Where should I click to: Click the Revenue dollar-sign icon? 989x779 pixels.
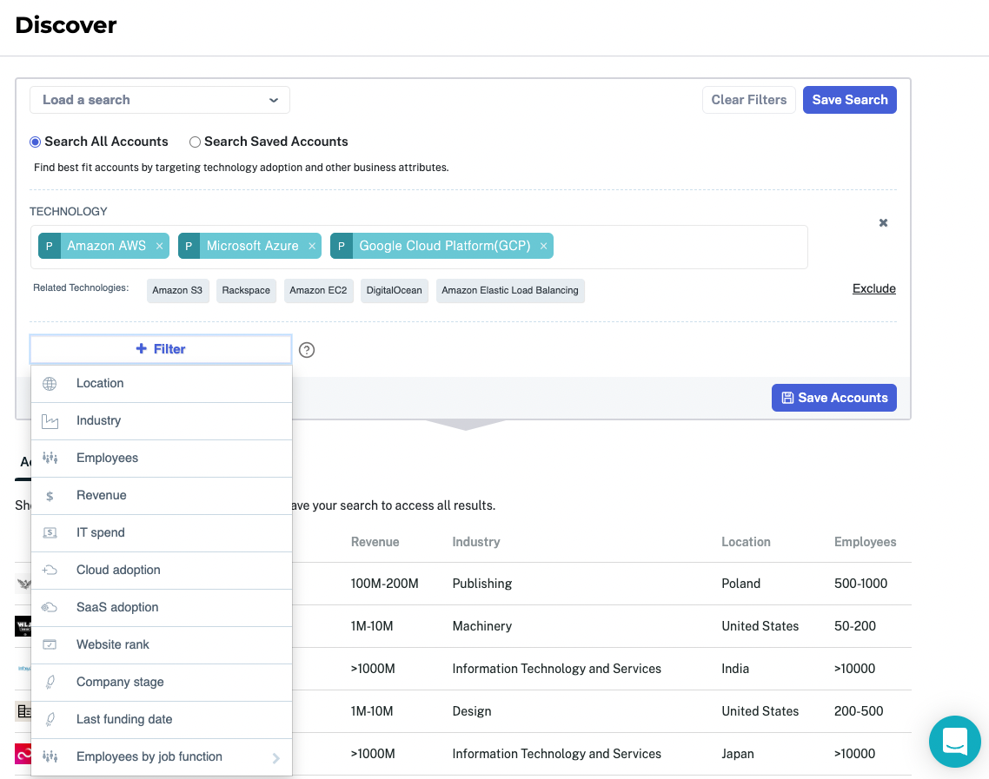coord(51,495)
